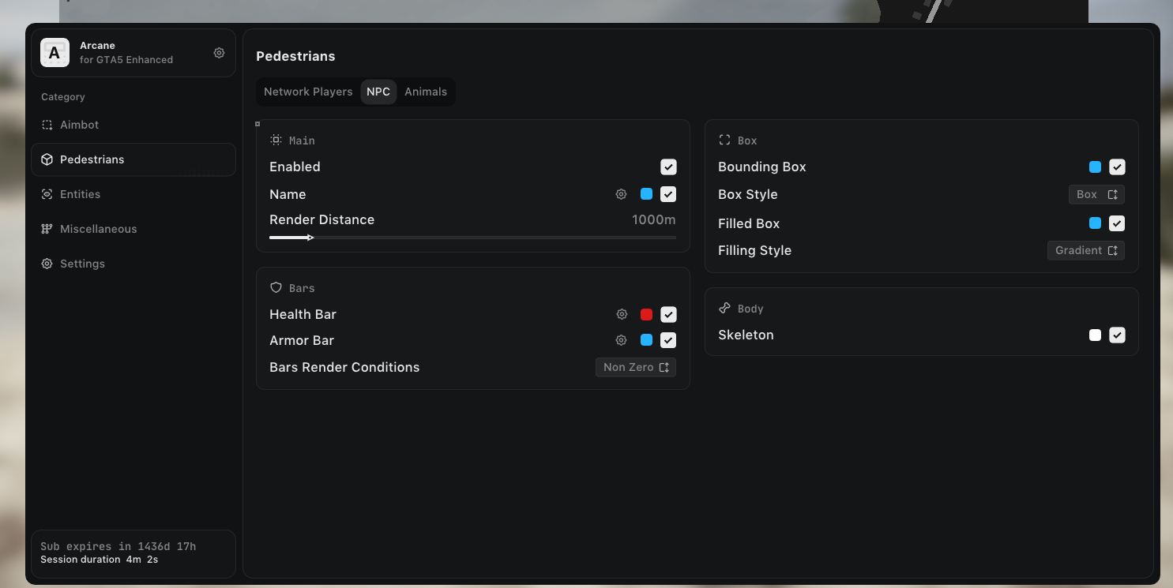Toggle the Skeleton checkbox
This screenshot has height=588, width=1173.
[x=1117, y=335]
